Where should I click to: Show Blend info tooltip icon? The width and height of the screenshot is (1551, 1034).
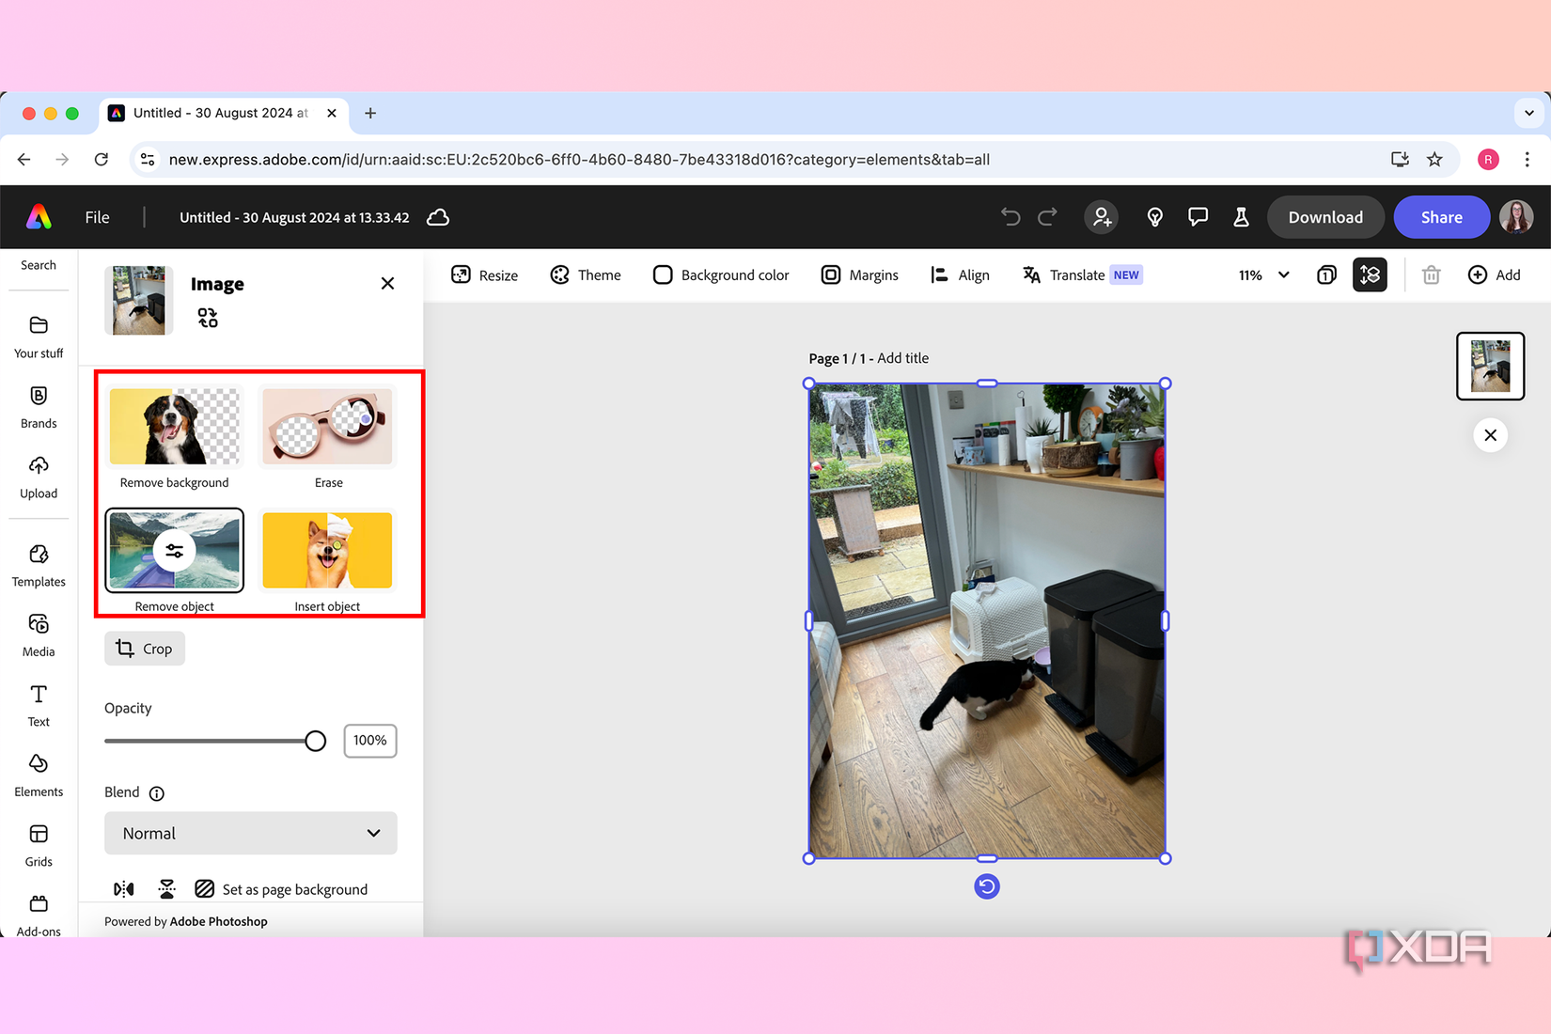point(157,793)
